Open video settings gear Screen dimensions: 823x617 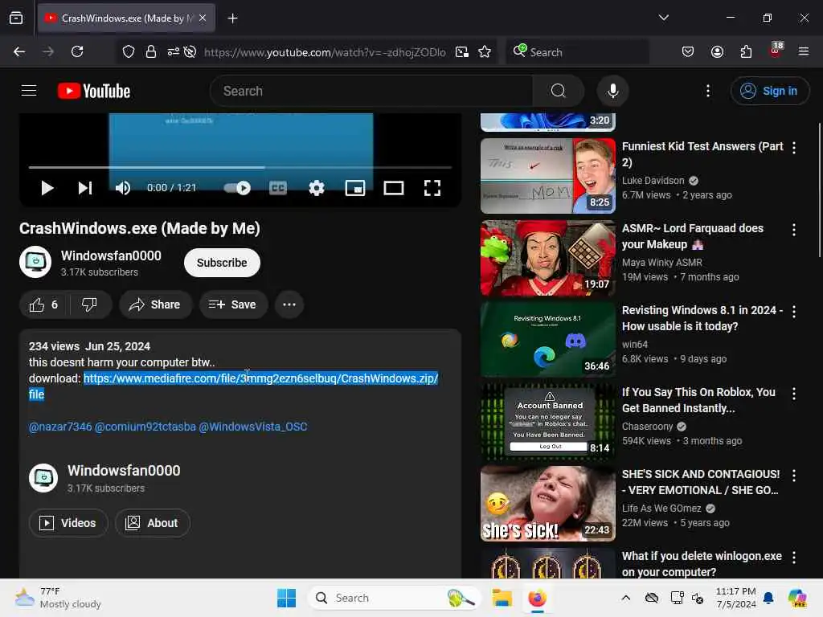(317, 188)
